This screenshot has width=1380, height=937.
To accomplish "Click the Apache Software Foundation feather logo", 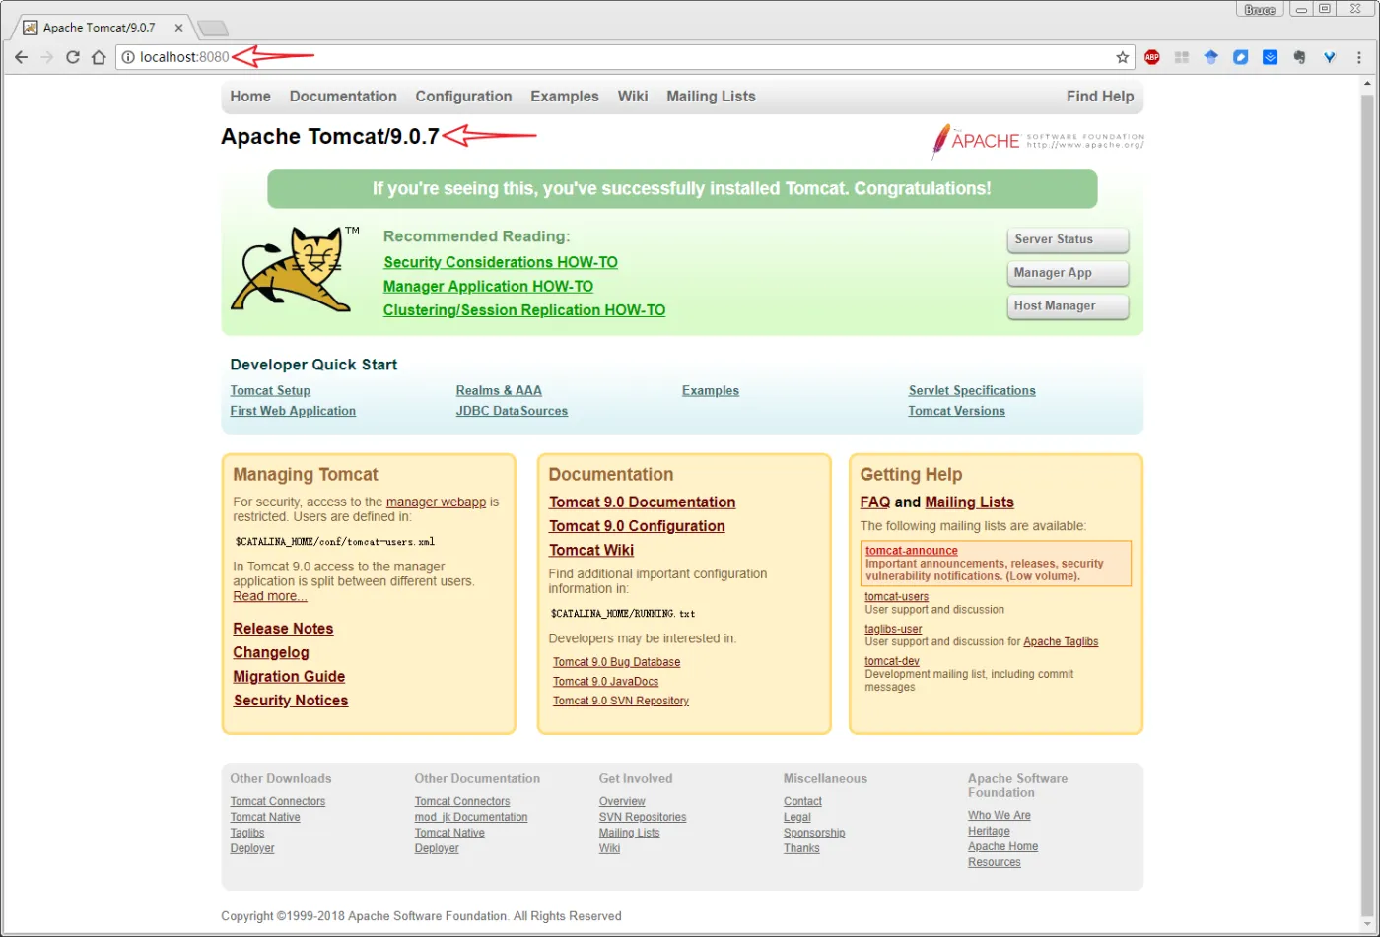I will 1037,141.
